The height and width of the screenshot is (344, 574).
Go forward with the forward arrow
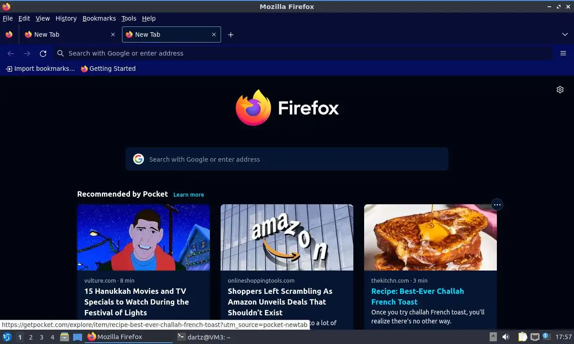[x=27, y=53]
